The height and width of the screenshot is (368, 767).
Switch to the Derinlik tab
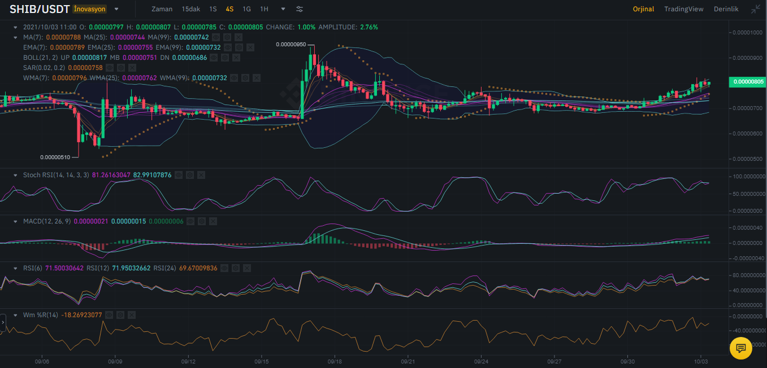(726, 9)
